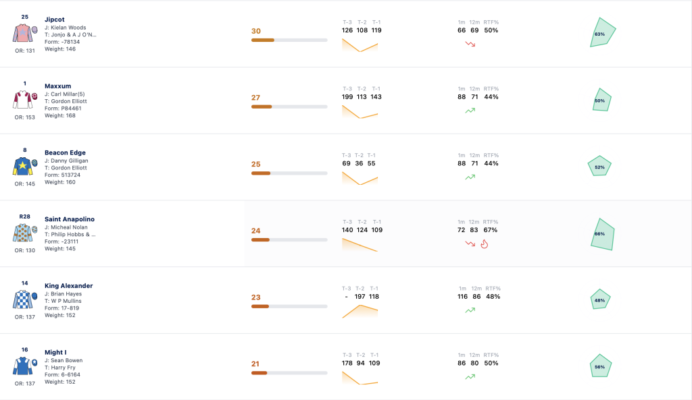Click Saint Anapolino's 66% radar chart
The width and height of the screenshot is (692, 400).
(x=602, y=234)
